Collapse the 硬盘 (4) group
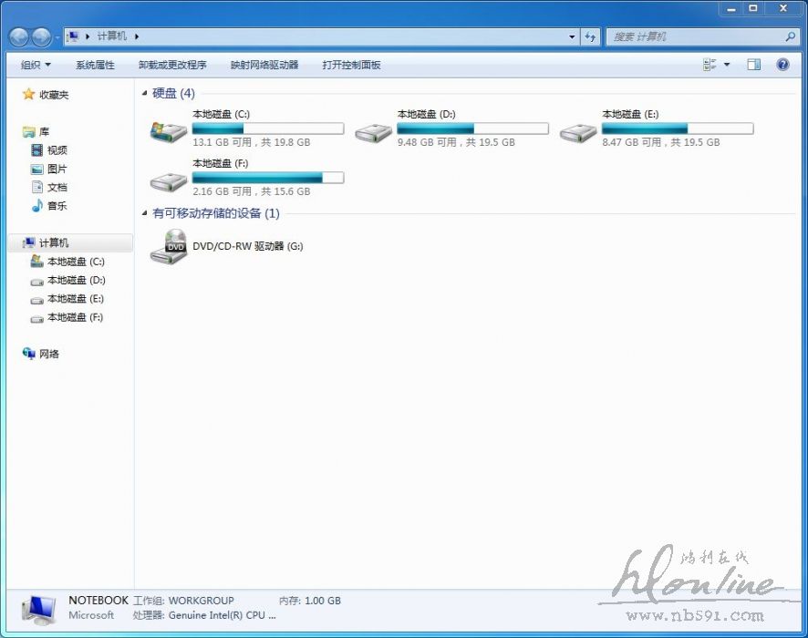The height and width of the screenshot is (638, 808). [x=145, y=93]
